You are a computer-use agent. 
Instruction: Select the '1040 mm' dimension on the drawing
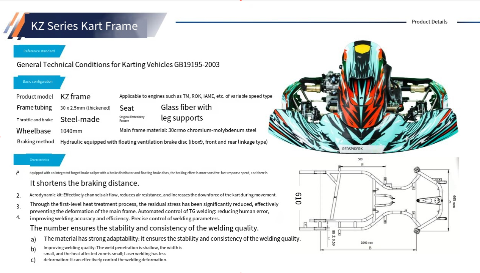(x=367, y=243)
